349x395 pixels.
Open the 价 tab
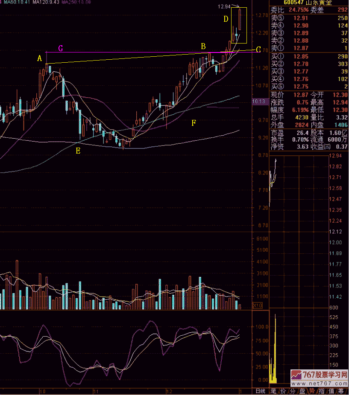[284, 391]
